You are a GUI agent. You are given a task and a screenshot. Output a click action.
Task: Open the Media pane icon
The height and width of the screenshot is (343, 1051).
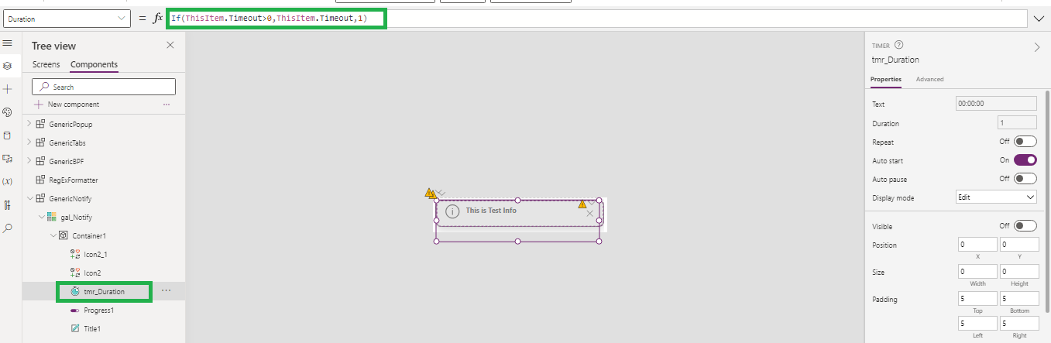click(8, 159)
